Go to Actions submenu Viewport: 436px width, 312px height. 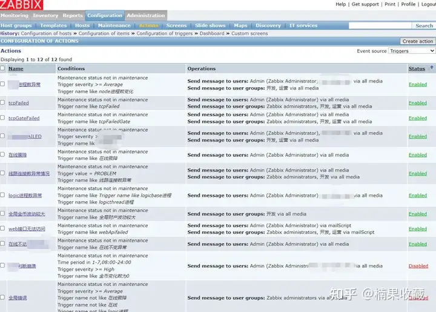pyautogui.click(x=149, y=25)
